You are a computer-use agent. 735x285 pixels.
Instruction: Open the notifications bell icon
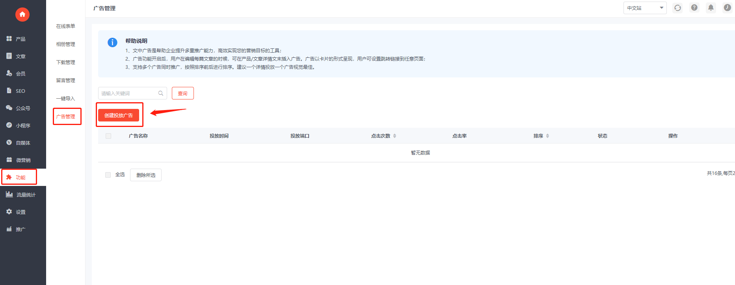click(711, 7)
